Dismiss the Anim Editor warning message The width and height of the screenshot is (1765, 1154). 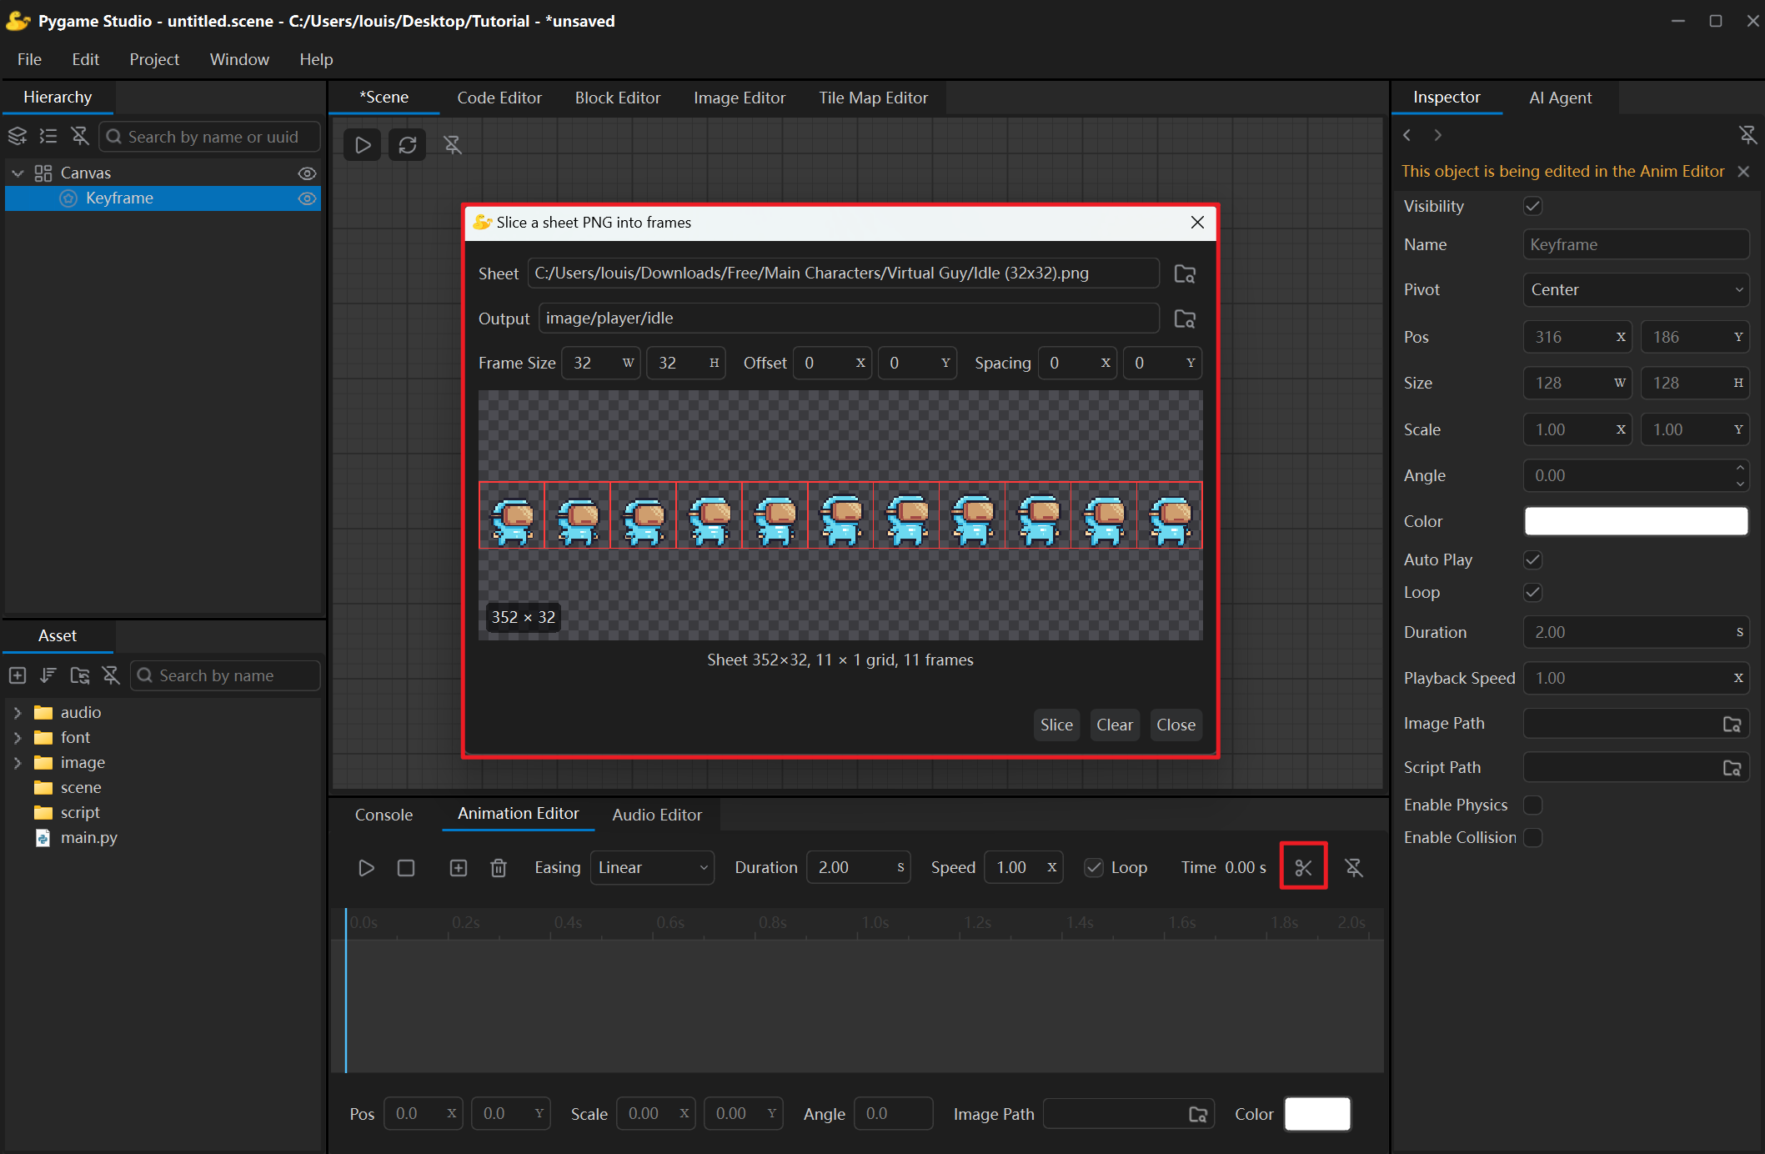coord(1743,171)
